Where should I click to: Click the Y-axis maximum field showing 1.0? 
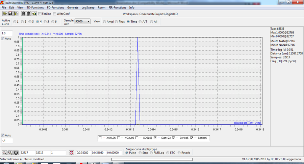[x=7, y=33]
